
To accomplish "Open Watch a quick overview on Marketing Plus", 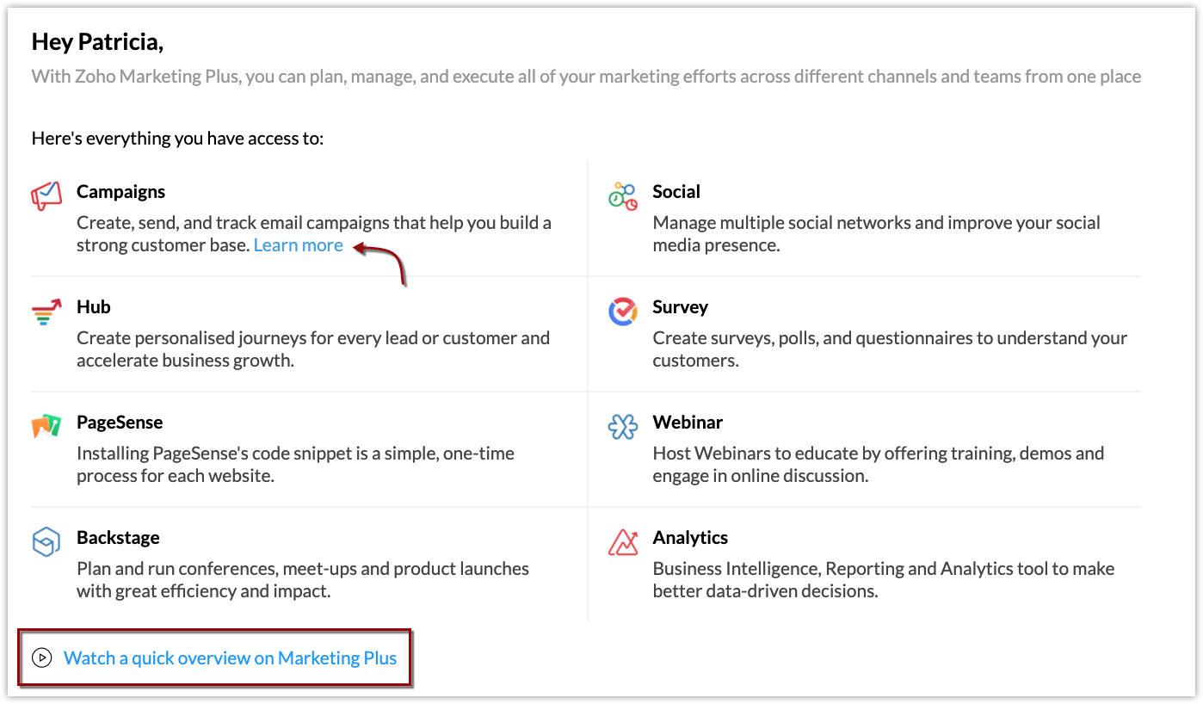I will coord(230,658).
